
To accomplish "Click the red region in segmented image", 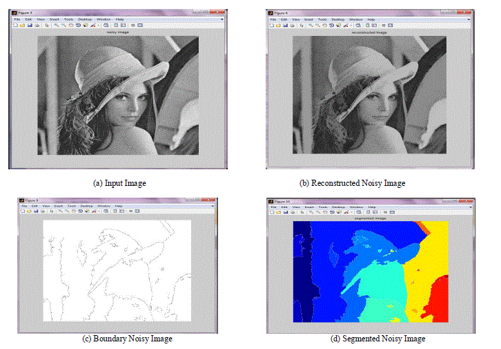I will point(436,303).
